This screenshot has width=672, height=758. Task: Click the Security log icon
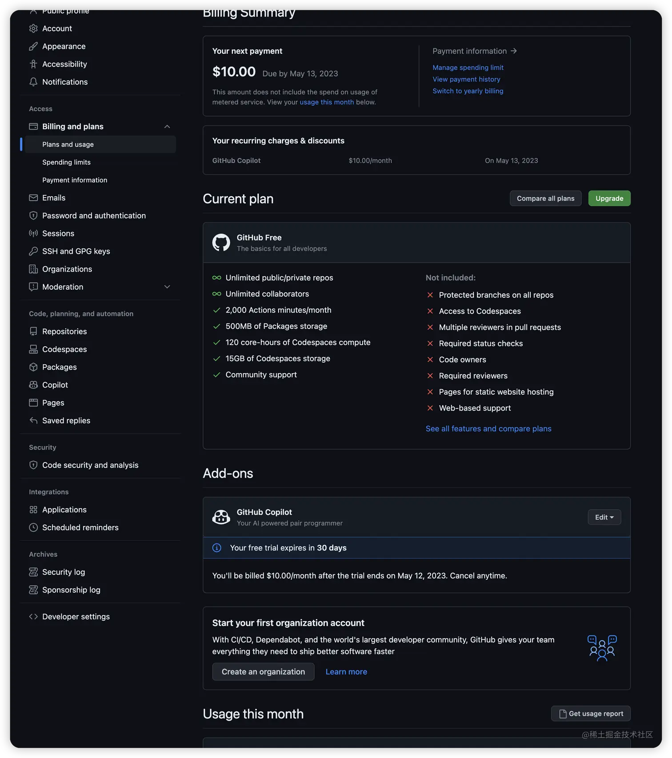(33, 572)
